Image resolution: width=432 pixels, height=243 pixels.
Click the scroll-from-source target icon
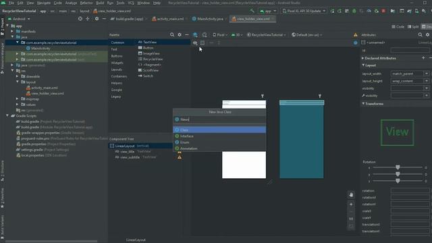coord(80,19)
